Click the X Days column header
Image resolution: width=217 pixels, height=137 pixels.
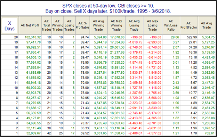pos(9,26)
